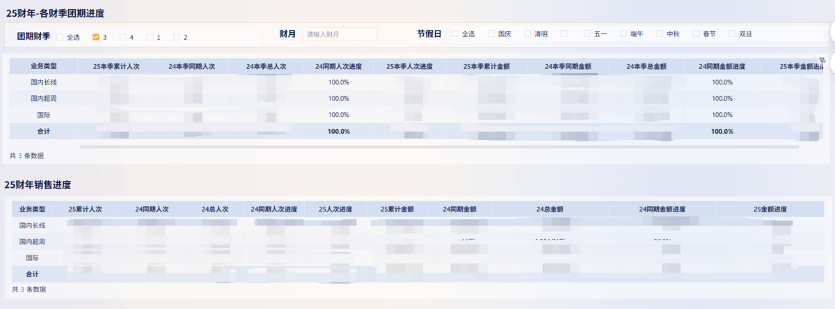The height and width of the screenshot is (309, 835).
Task: Tick the 春节 holiday checkbox
Action: pyautogui.click(x=696, y=33)
